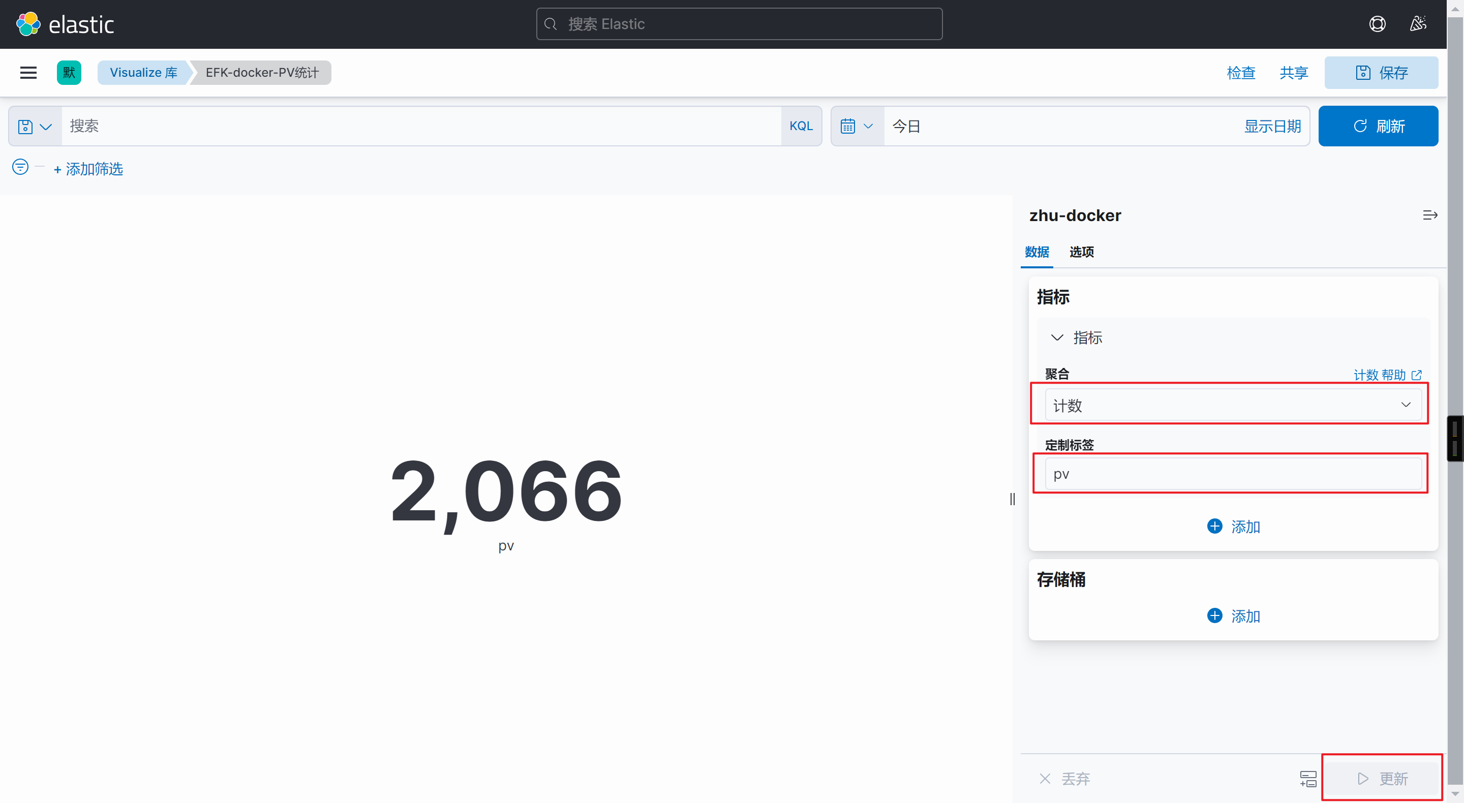Collapse the 指标 metric section
The height and width of the screenshot is (803, 1464).
point(1056,337)
